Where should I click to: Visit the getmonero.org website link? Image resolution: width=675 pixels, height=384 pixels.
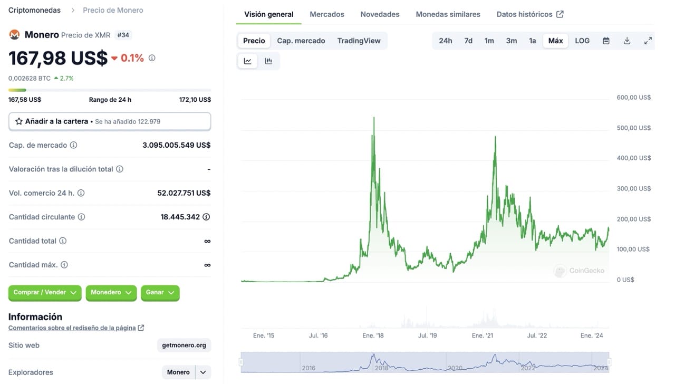184,345
